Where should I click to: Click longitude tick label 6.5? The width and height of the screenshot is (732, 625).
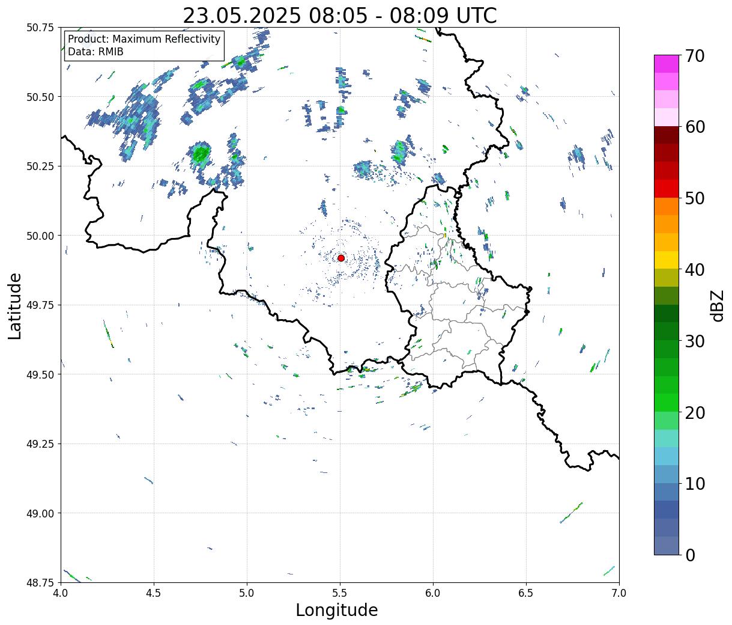click(526, 593)
